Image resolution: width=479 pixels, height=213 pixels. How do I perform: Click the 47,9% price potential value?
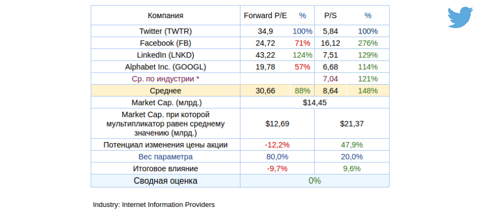[352, 145]
